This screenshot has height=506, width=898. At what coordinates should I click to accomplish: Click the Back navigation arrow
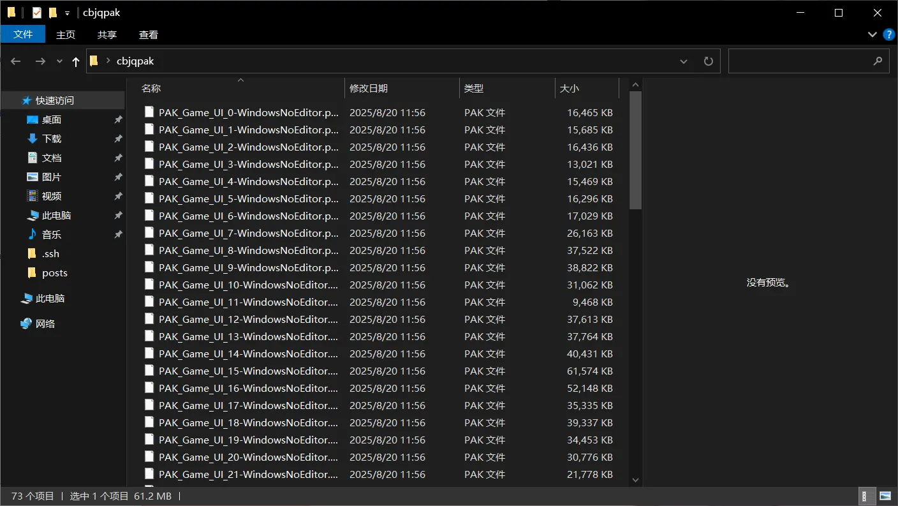tap(16, 61)
